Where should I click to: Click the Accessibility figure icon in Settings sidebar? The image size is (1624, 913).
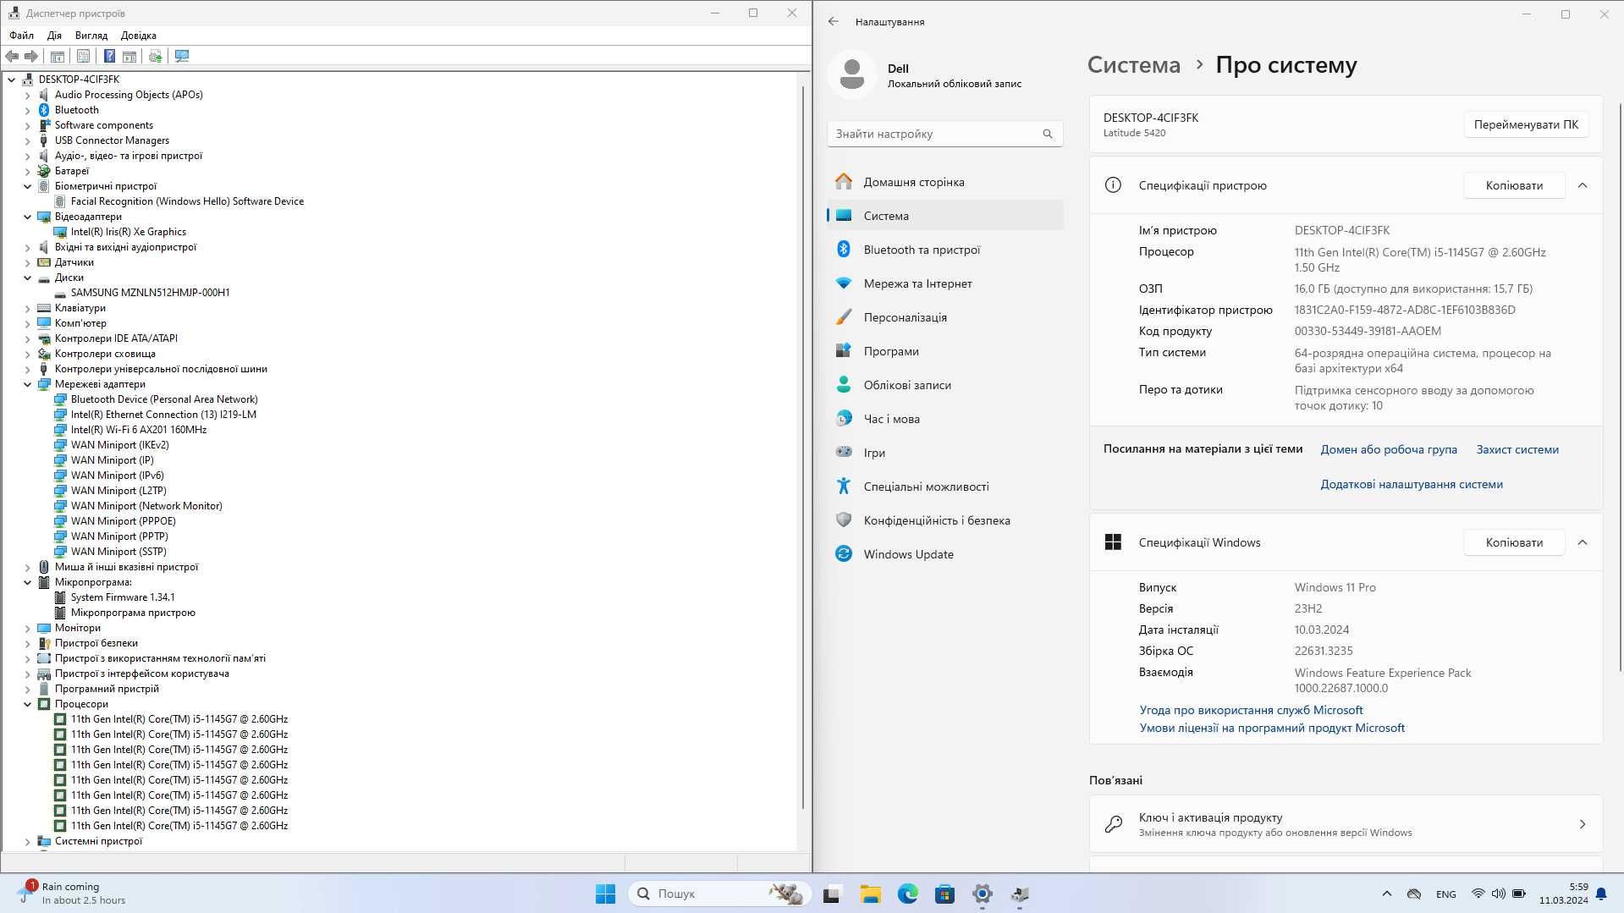point(844,486)
